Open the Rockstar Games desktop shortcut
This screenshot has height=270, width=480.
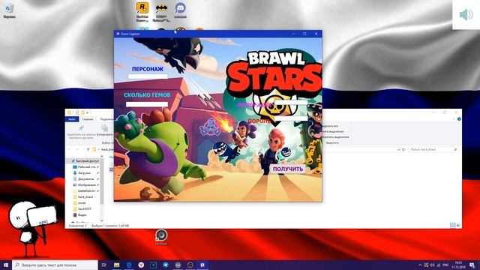click(142, 12)
